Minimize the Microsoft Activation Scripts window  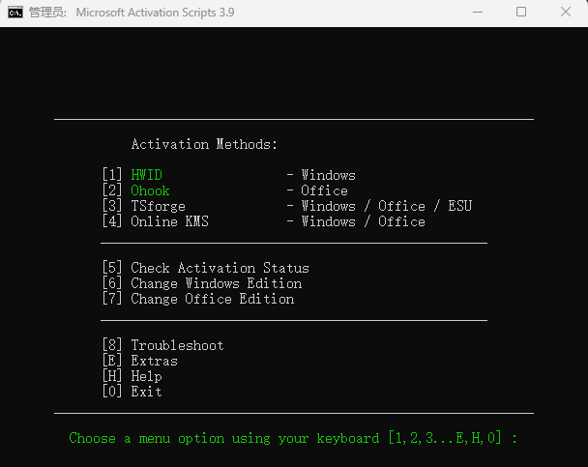pos(478,12)
